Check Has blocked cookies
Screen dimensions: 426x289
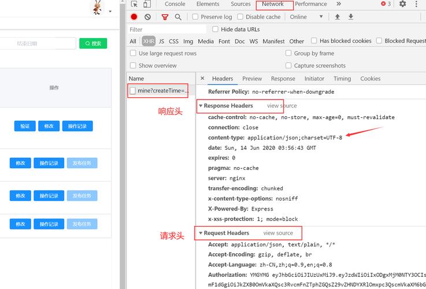click(314, 40)
